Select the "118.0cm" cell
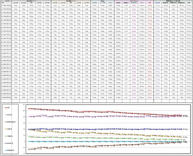Viewport: 193px width, 156px height. click(142, 6)
